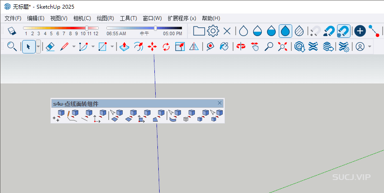Select the Zoom magnifier tool
The width and height of the screenshot is (384, 193).
coord(269,46)
